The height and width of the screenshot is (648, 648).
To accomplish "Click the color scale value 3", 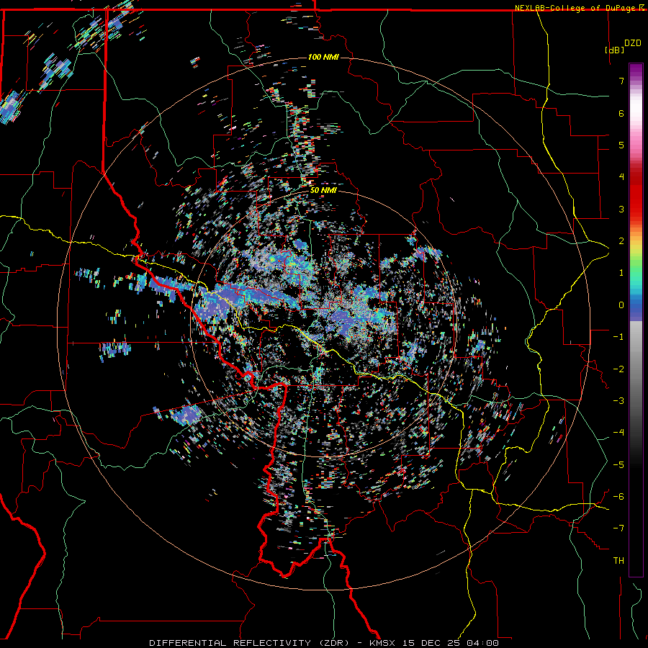I will point(621,209).
